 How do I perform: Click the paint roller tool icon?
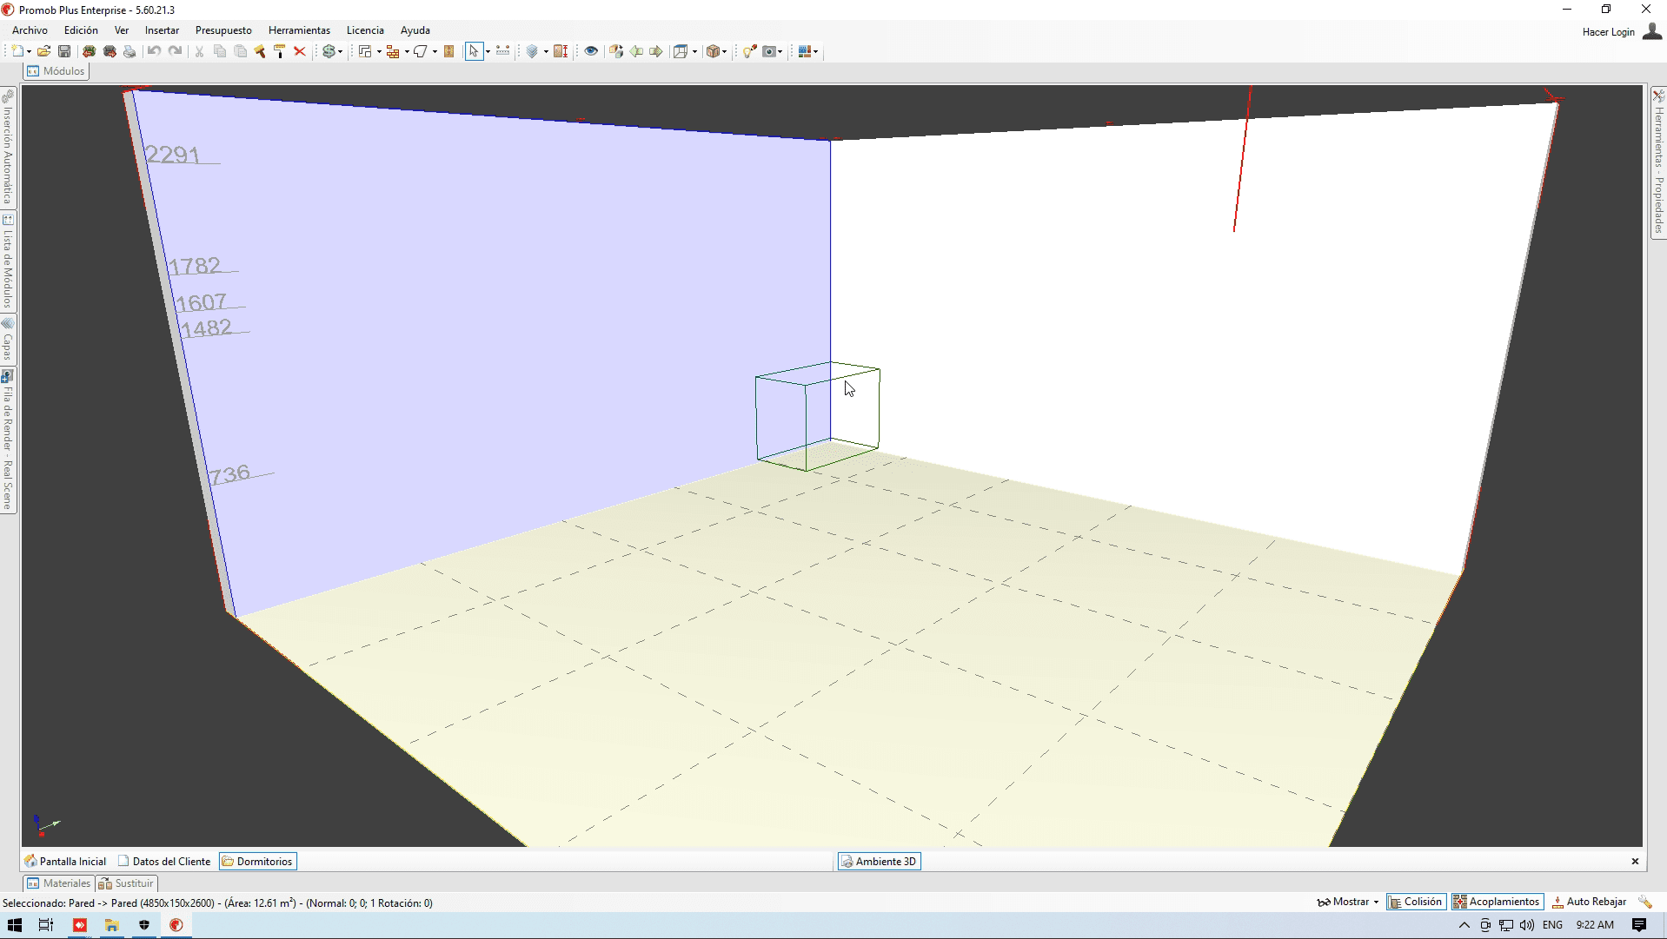click(280, 51)
